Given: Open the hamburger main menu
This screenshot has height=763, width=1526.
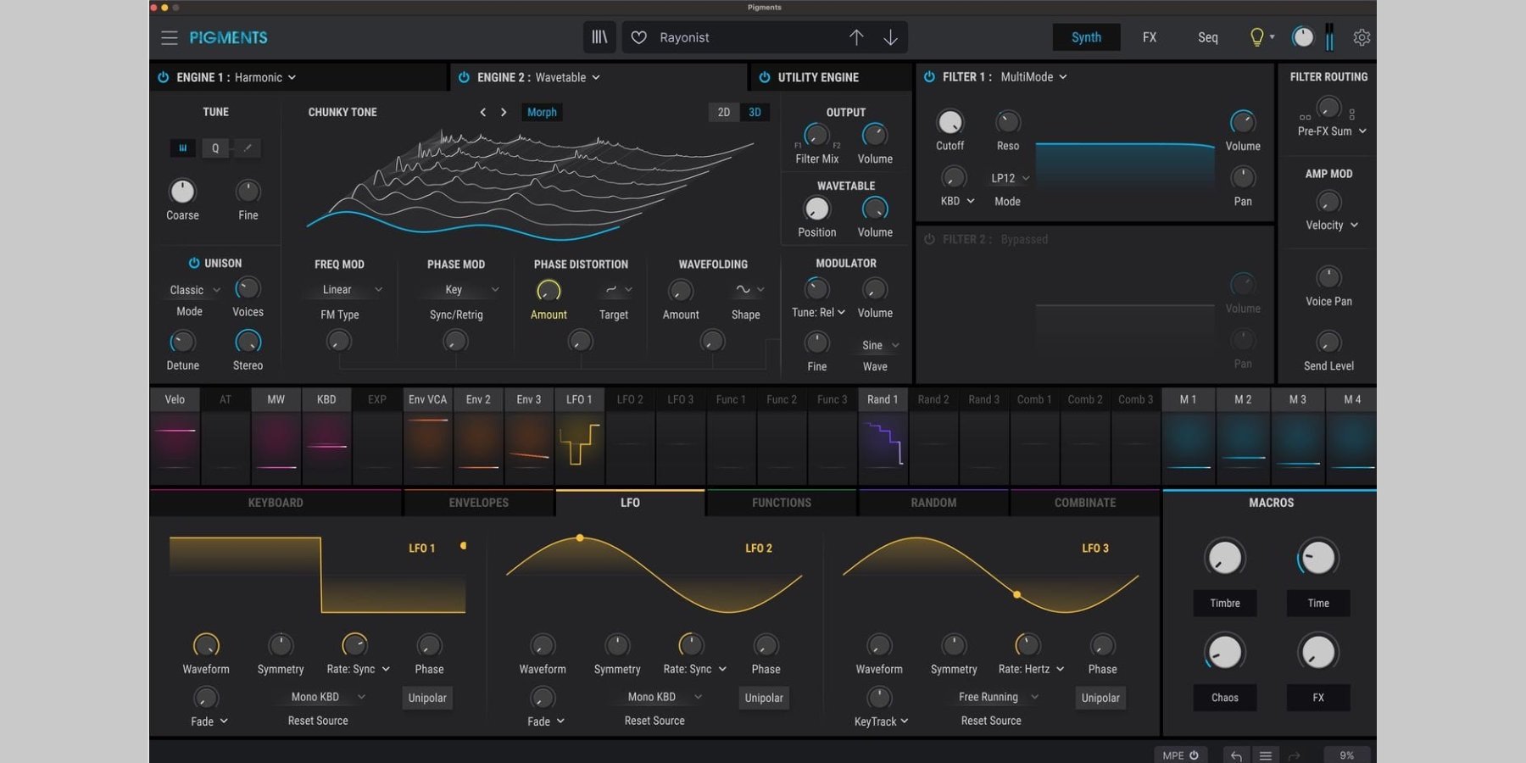Looking at the screenshot, I should tap(170, 37).
